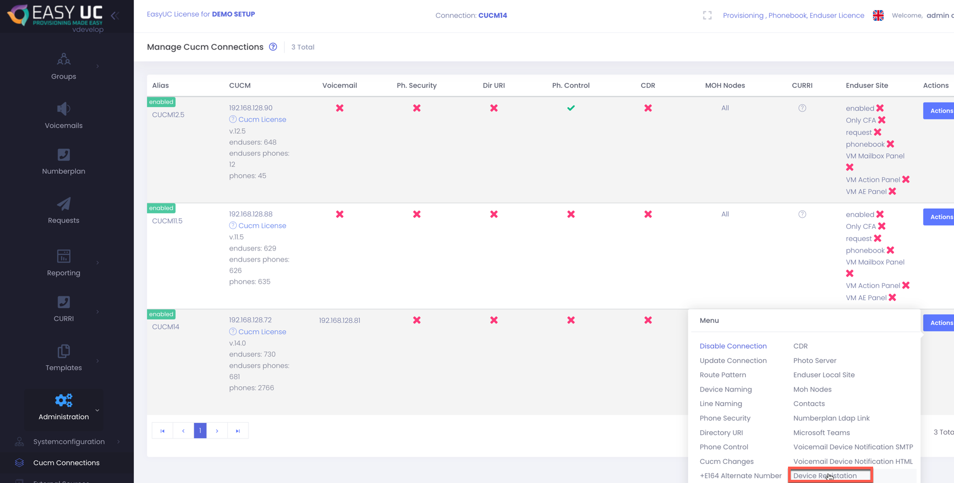The image size is (954, 483).
Task: Click the help icon beside Manage Cucm Connections
Action: point(273,47)
